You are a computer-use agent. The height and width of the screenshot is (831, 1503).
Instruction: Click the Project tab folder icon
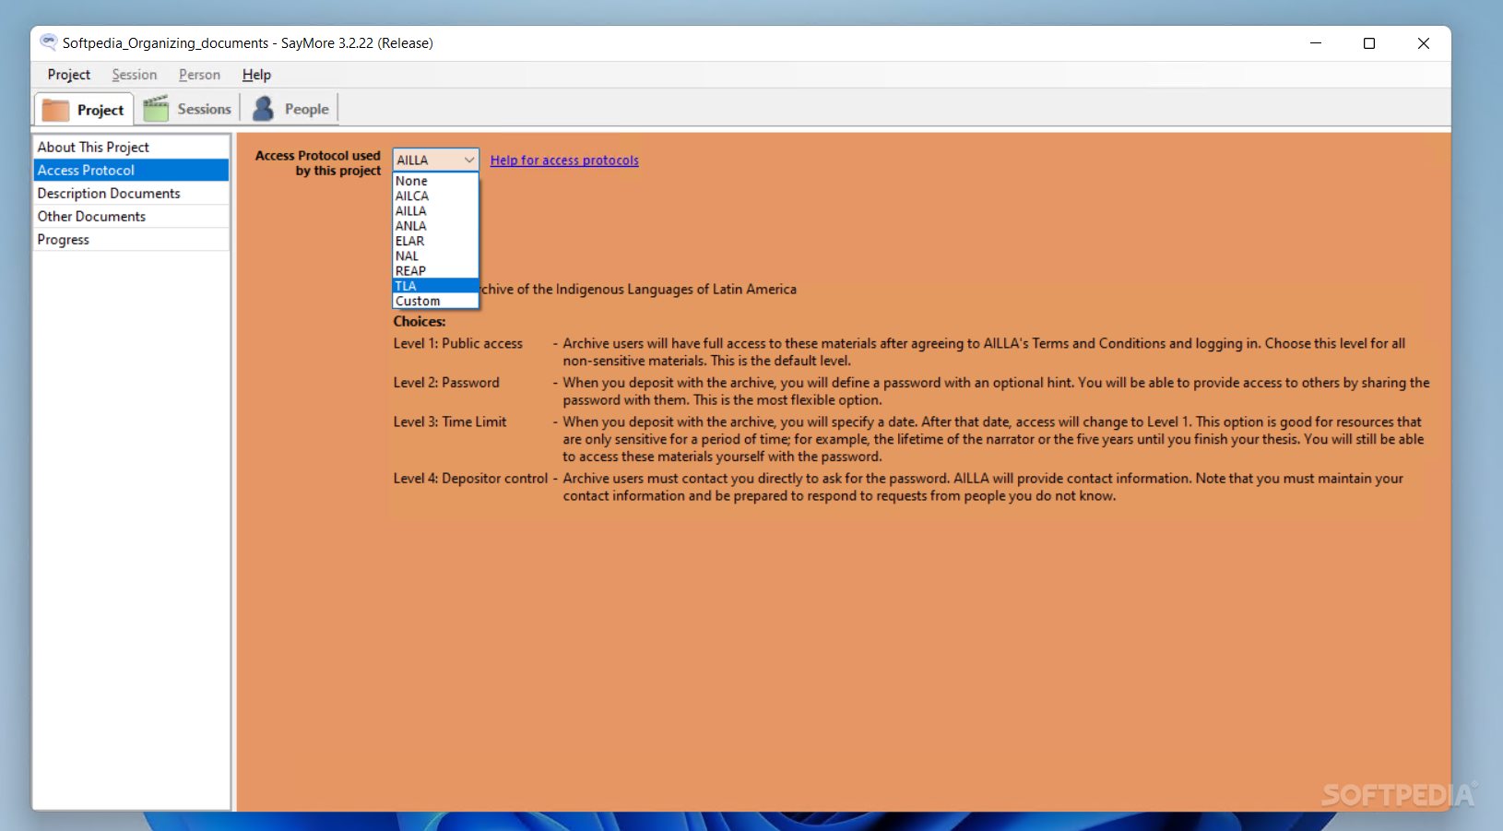(56, 110)
